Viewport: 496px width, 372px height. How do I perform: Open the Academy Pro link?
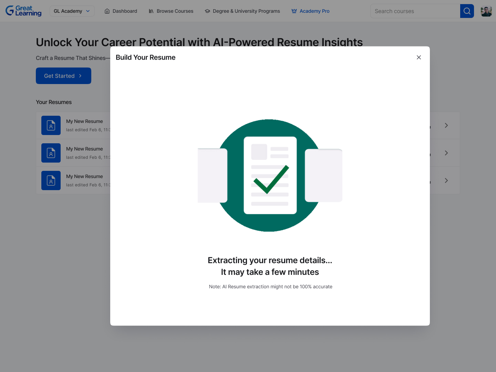[x=310, y=11]
